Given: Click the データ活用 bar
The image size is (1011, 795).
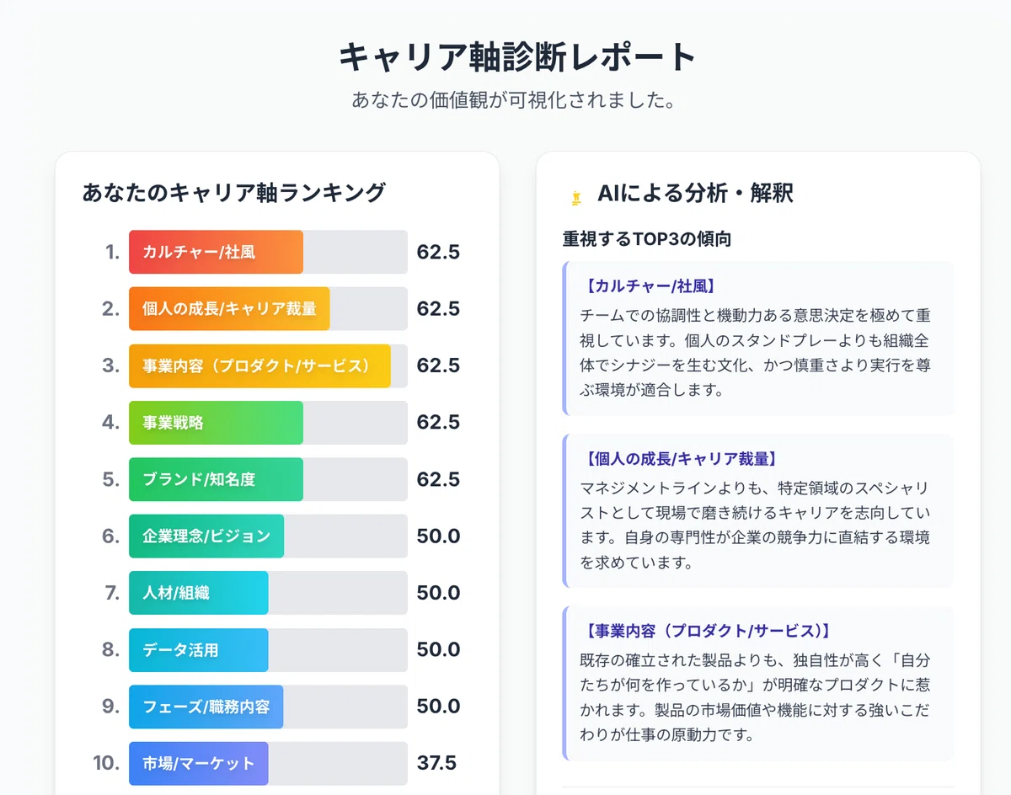Looking at the screenshot, I should (268, 650).
